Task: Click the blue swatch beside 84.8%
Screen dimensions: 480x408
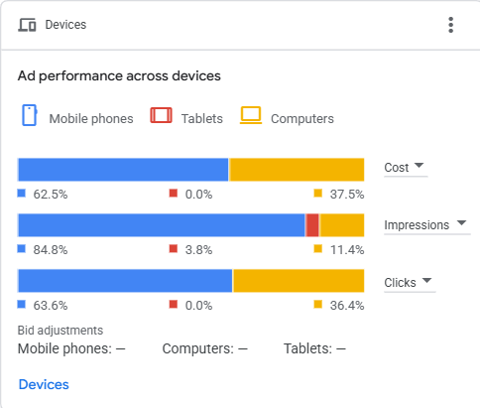Action: tap(22, 248)
